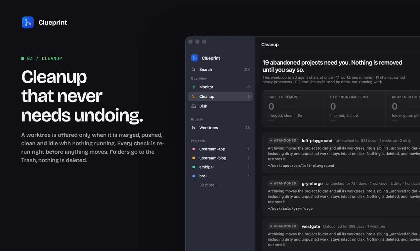
Task: Select the upstream-app project
Action: pos(220,149)
